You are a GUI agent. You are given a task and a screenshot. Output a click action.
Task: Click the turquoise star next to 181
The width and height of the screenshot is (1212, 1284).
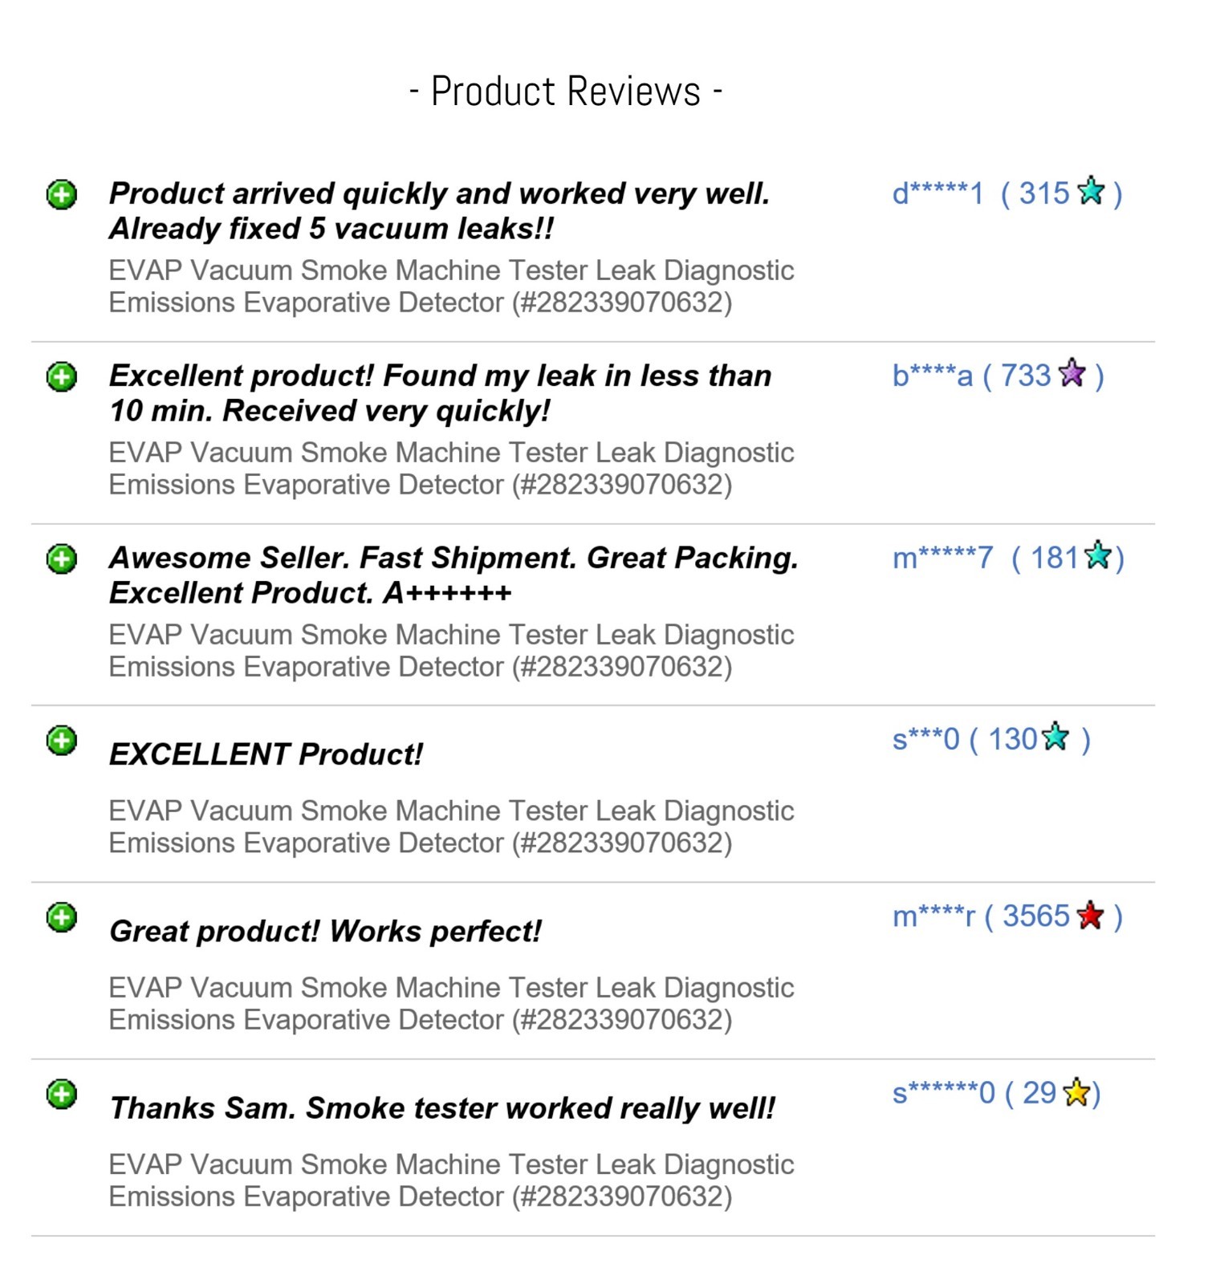coord(1098,555)
